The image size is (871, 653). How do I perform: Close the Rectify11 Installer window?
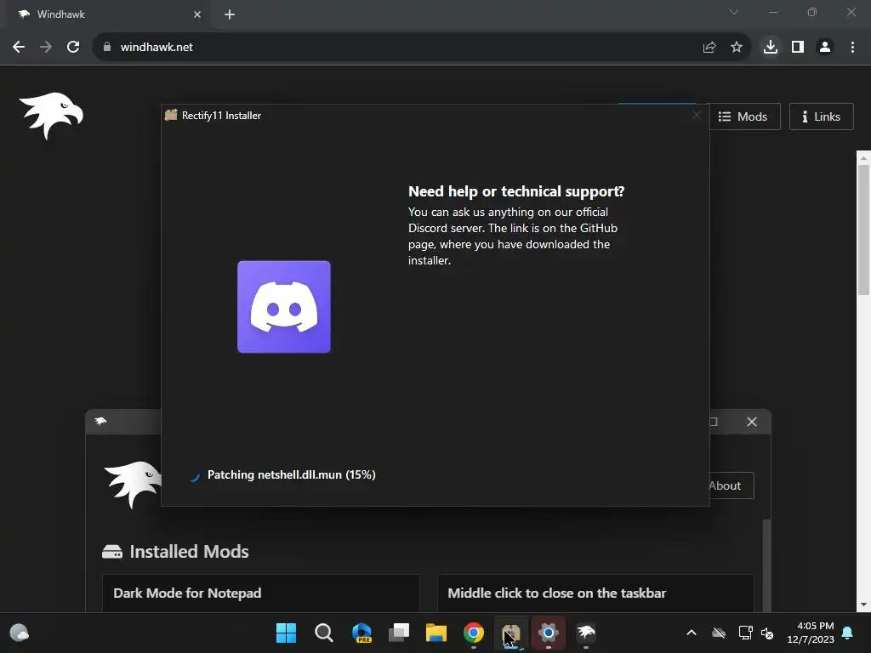coord(696,115)
